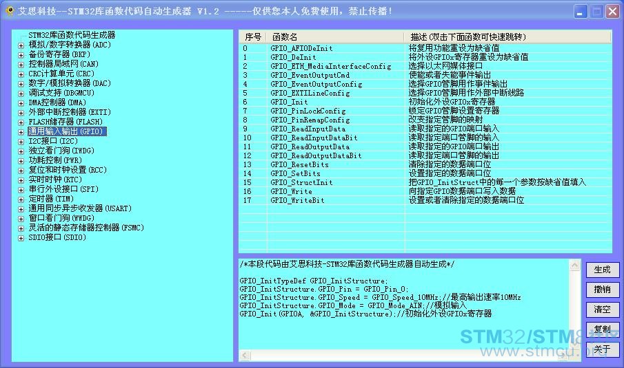Expand the 控制器局域网 (CAN) node
This screenshot has width=624, height=368.
click(21, 64)
